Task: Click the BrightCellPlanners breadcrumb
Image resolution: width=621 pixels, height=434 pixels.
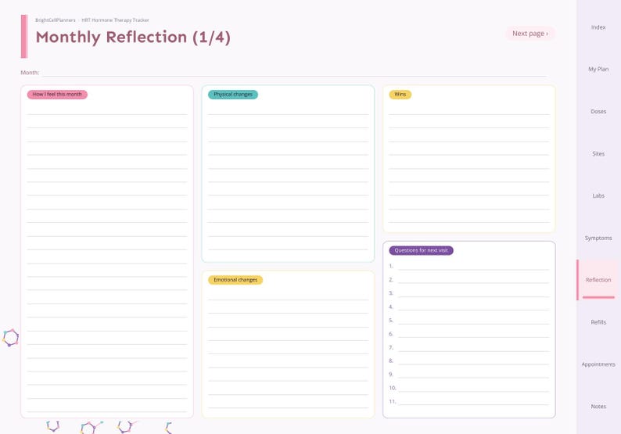Action: tap(55, 20)
